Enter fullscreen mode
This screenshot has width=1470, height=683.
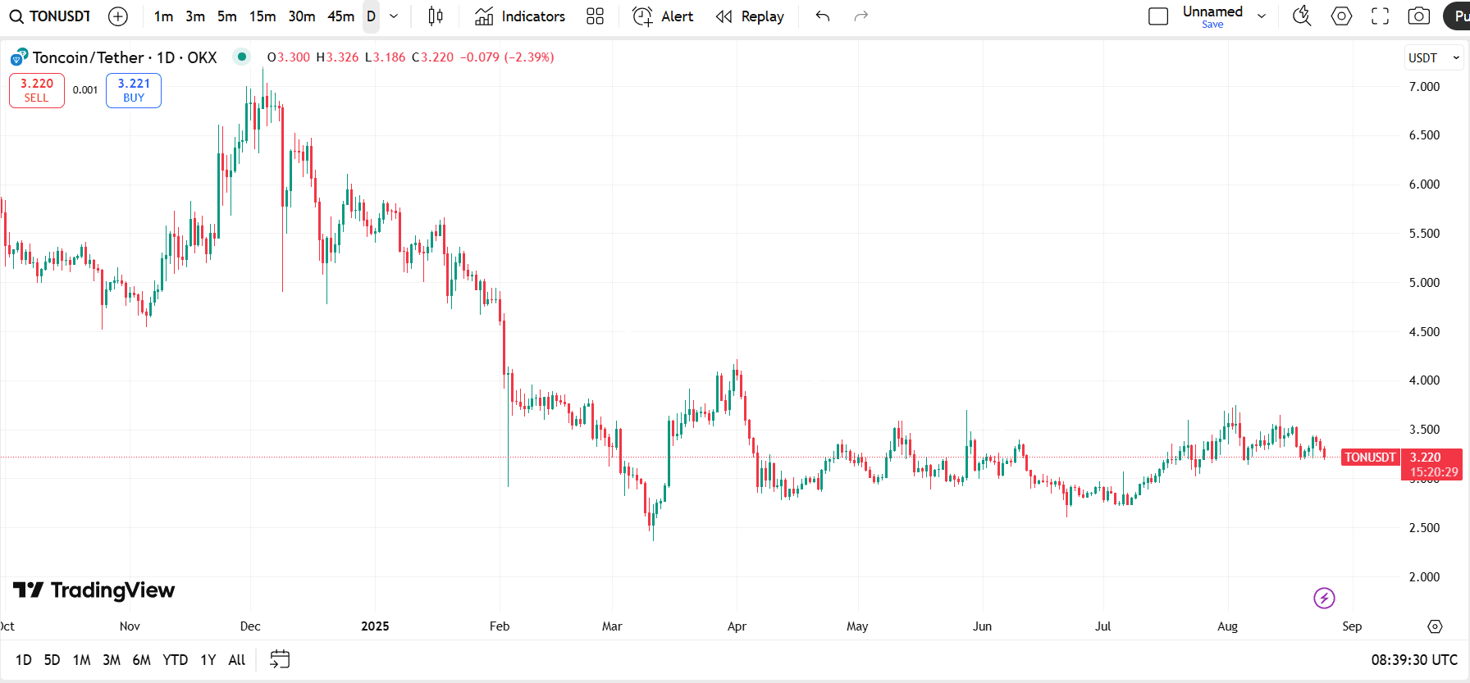[x=1381, y=16]
